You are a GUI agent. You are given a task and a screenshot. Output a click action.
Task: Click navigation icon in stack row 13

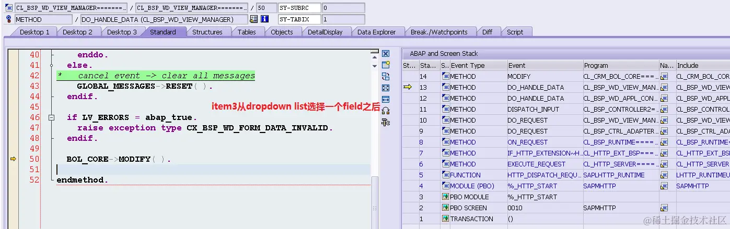click(664, 88)
